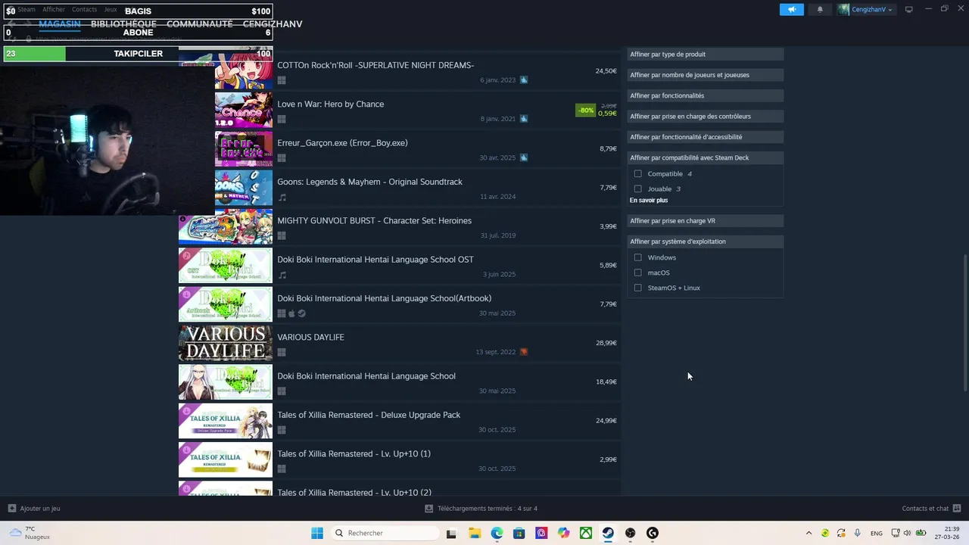Enable the Windows operating system filter

637,257
